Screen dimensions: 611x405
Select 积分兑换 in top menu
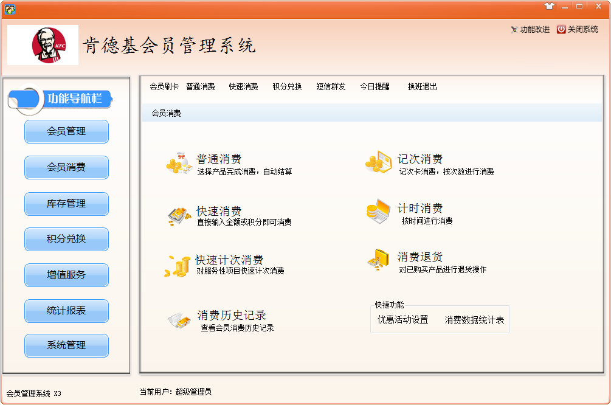click(x=287, y=86)
